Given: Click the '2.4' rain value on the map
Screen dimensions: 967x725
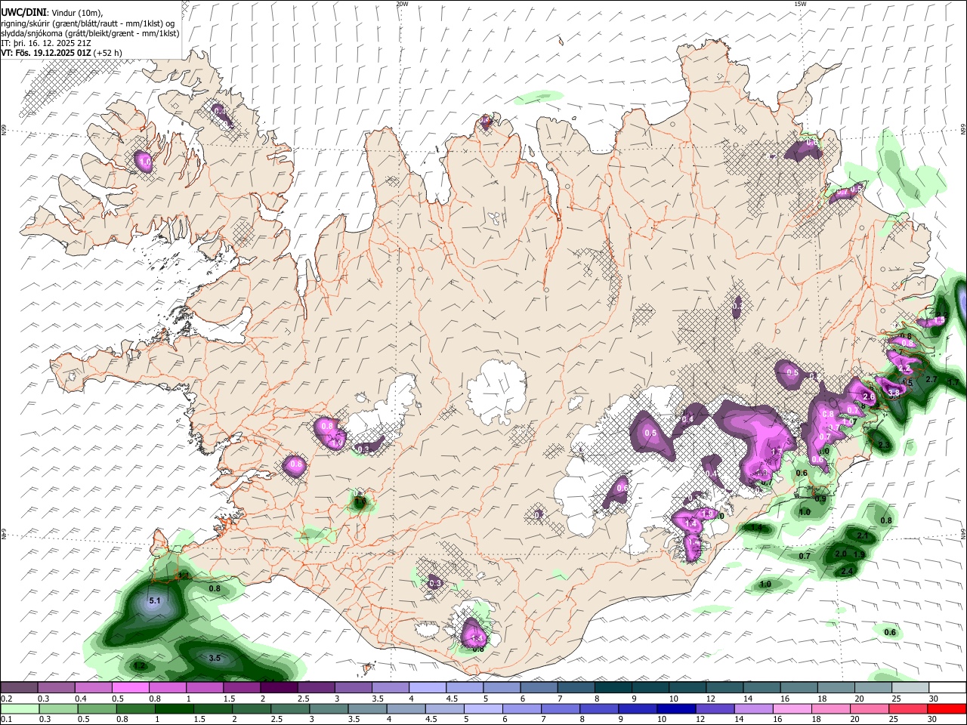Looking at the screenshot, I should tap(847, 571).
